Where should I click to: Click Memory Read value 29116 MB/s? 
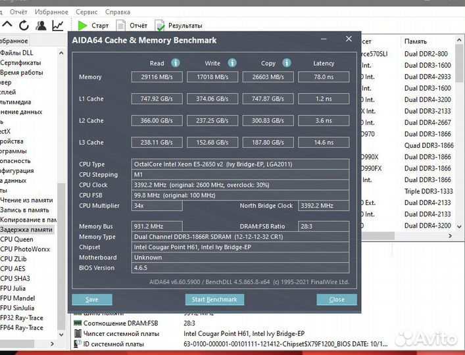157,77
